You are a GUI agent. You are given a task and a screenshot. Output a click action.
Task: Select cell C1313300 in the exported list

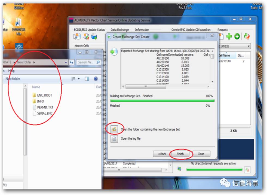162,69
